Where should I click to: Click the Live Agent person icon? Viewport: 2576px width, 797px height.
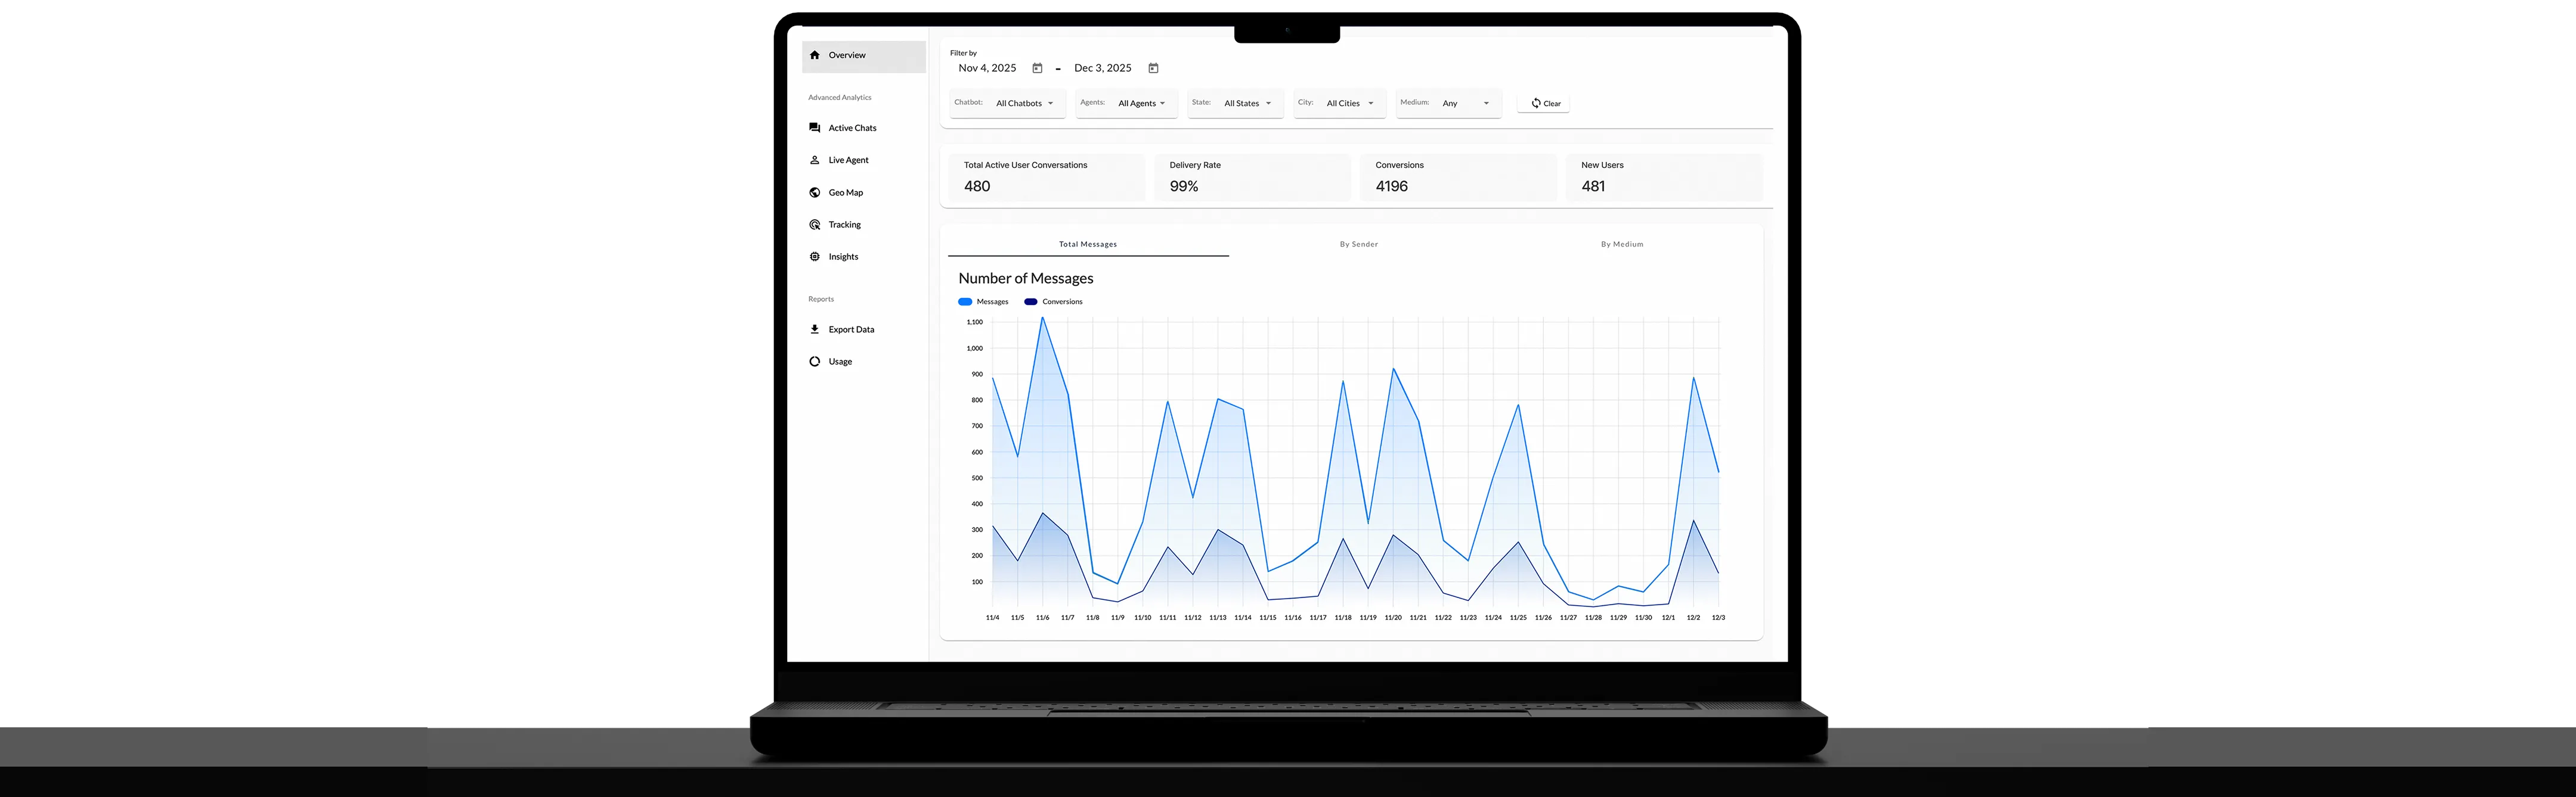[x=814, y=160]
